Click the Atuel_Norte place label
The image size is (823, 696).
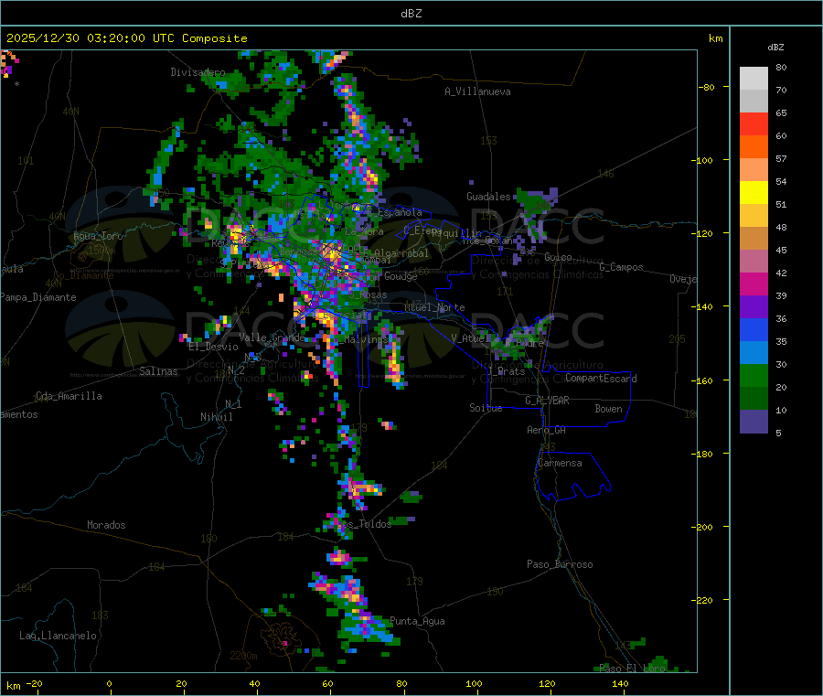point(434,307)
